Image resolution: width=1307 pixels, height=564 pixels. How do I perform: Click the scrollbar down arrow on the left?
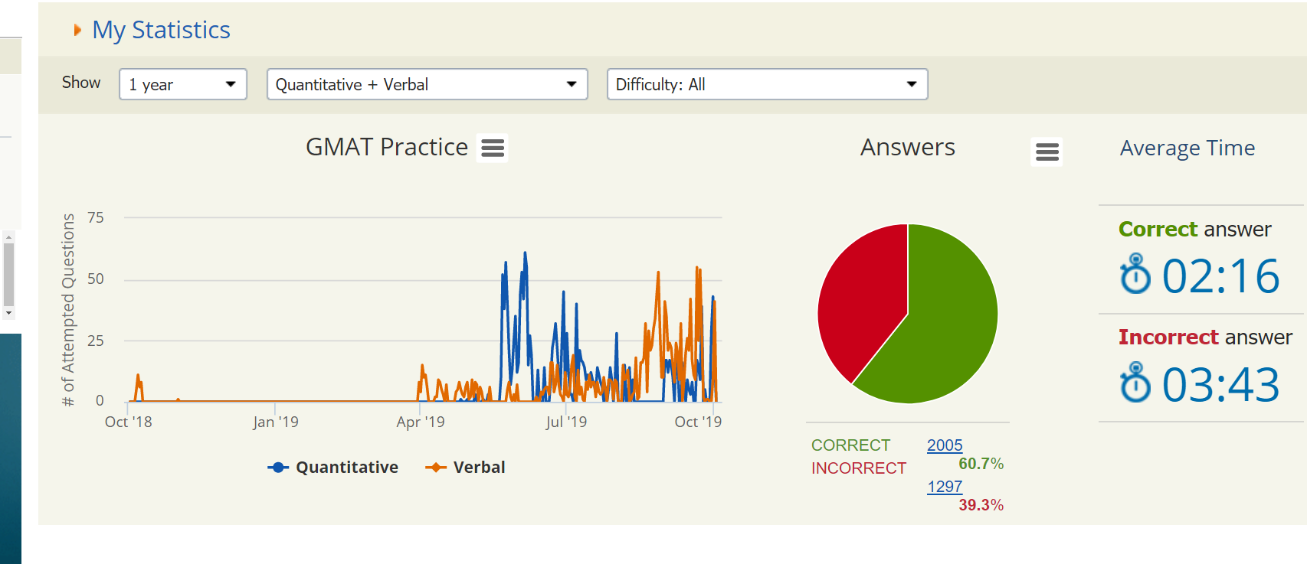[8, 313]
